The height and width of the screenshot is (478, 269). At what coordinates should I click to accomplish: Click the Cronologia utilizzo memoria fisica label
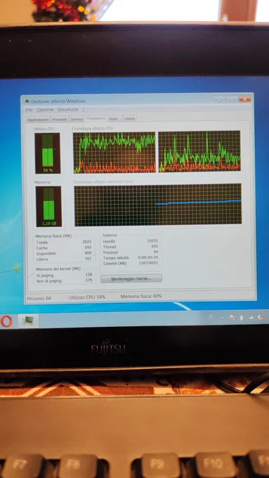(x=103, y=181)
